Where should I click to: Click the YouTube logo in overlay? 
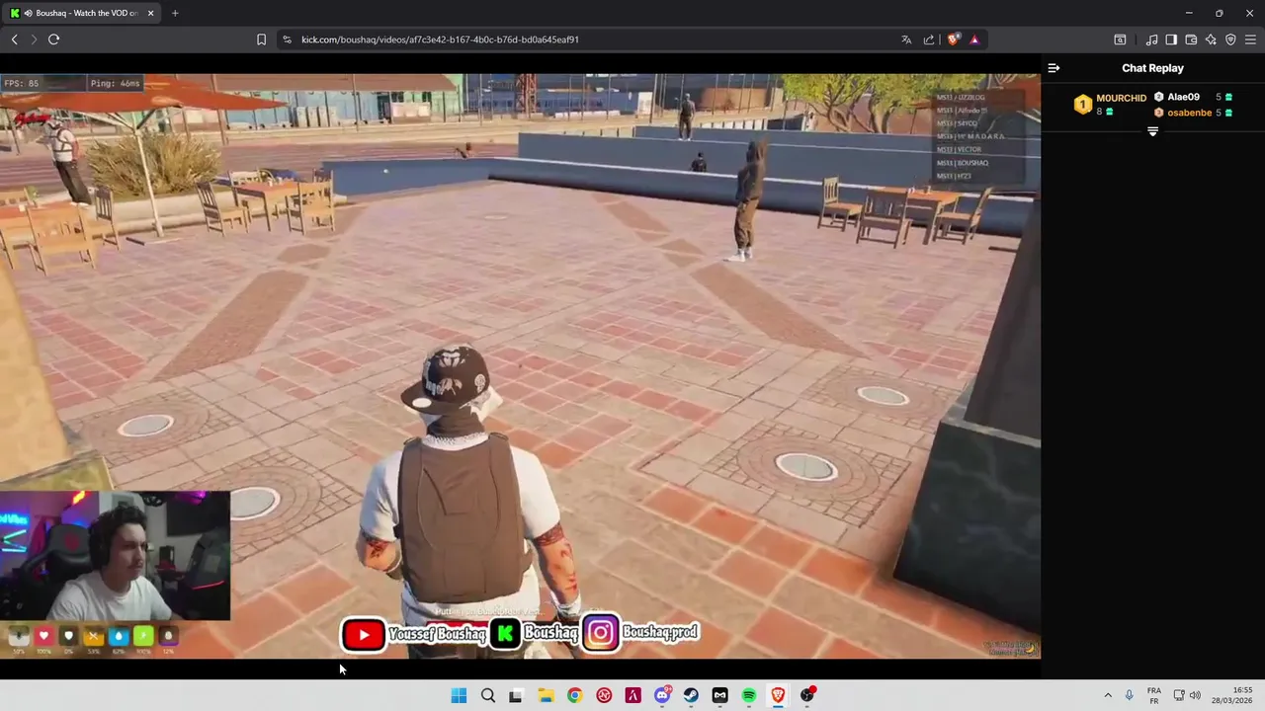364,635
